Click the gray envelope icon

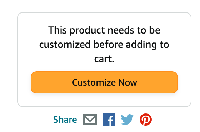click(x=90, y=120)
